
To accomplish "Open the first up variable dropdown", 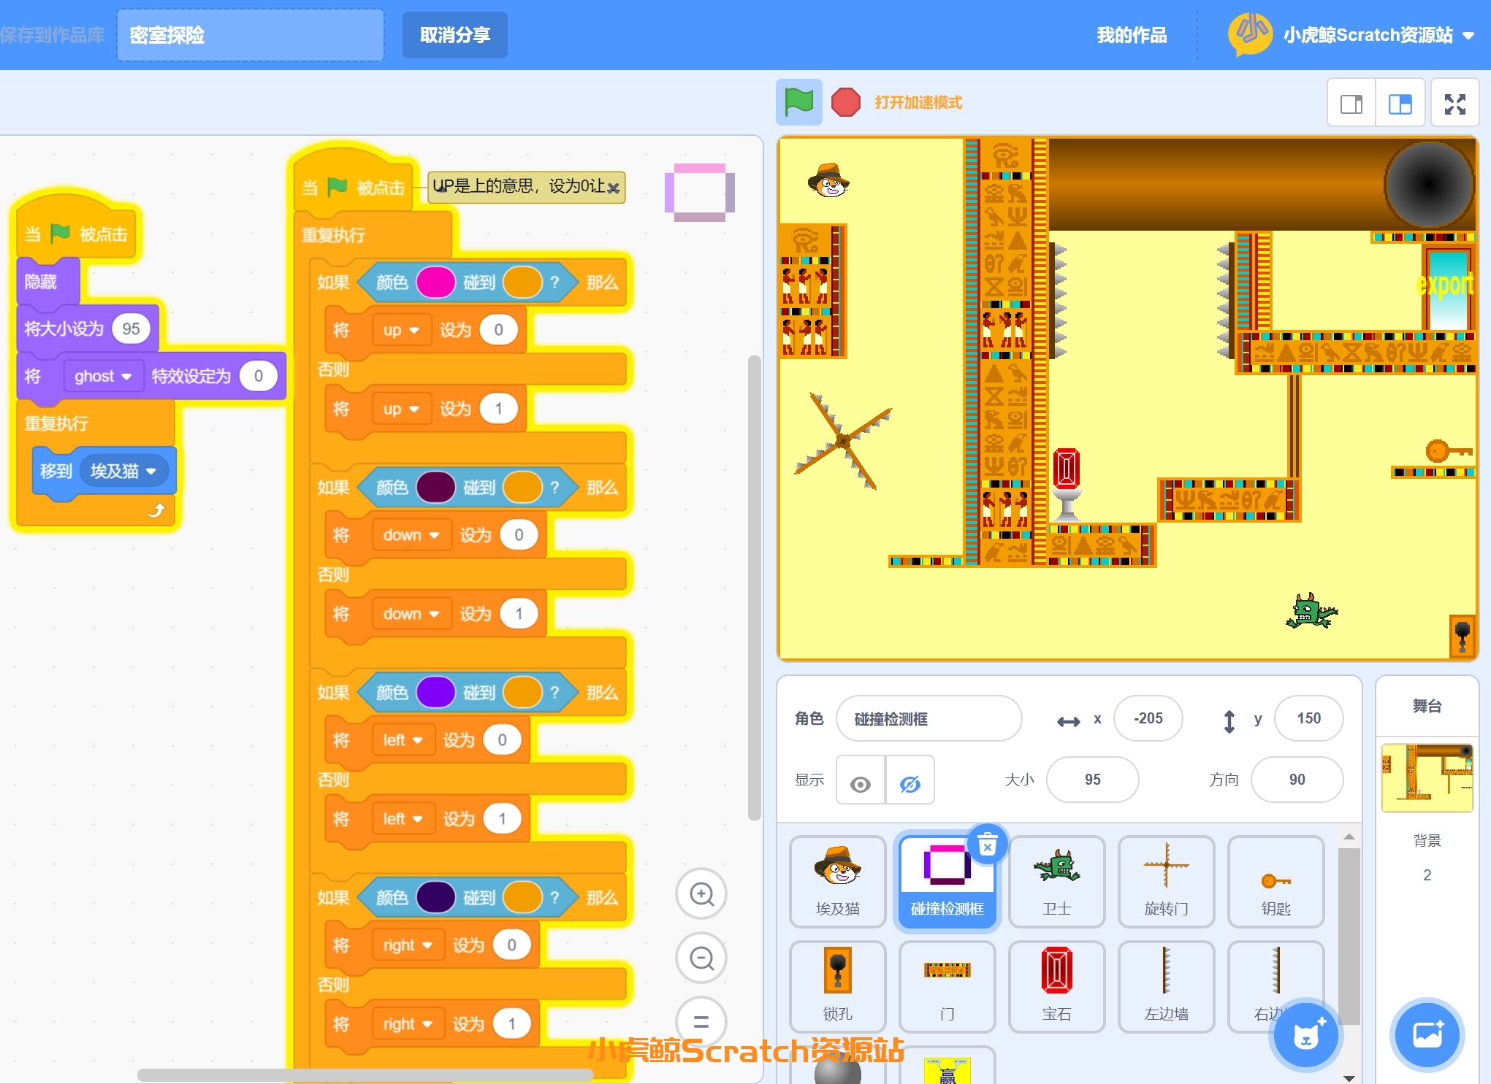I will pos(401,330).
